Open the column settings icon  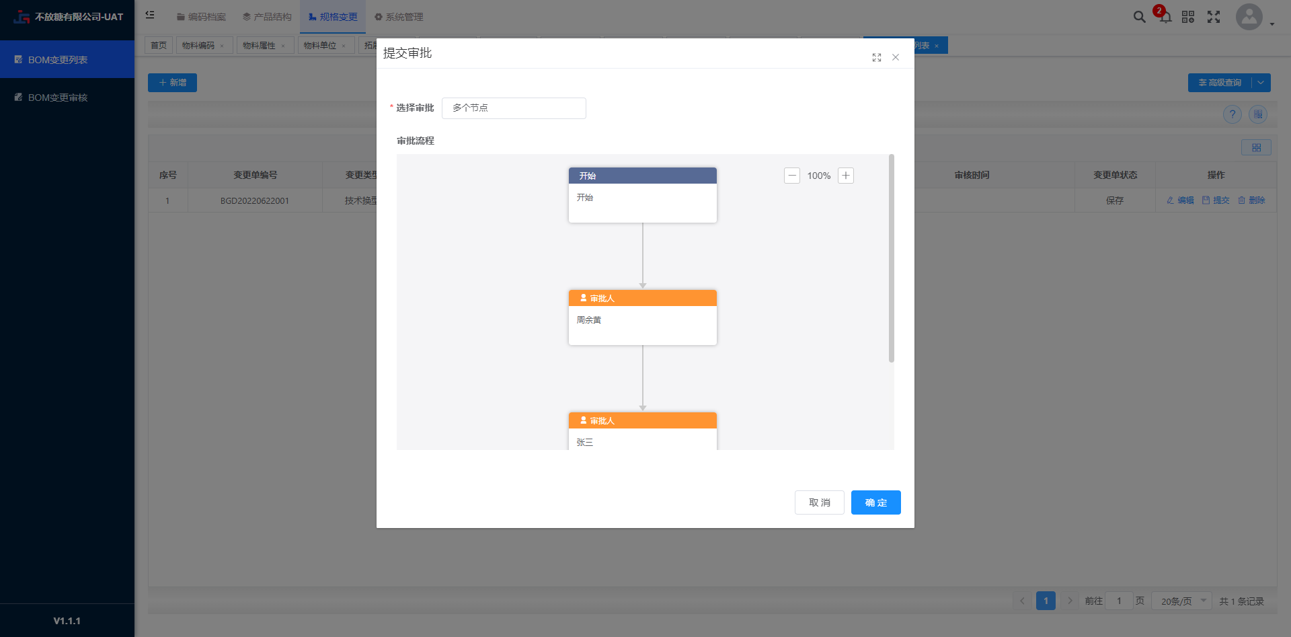[1258, 114]
